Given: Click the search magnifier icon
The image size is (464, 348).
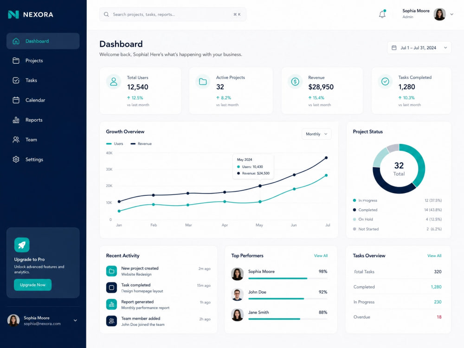Looking at the screenshot, I should coord(106,14).
